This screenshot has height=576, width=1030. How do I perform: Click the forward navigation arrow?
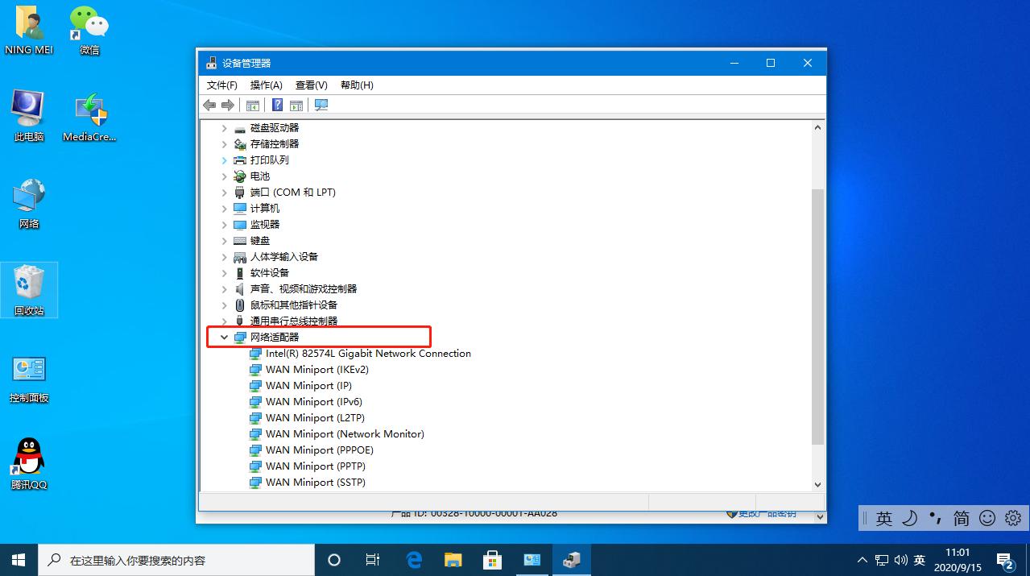(x=228, y=105)
